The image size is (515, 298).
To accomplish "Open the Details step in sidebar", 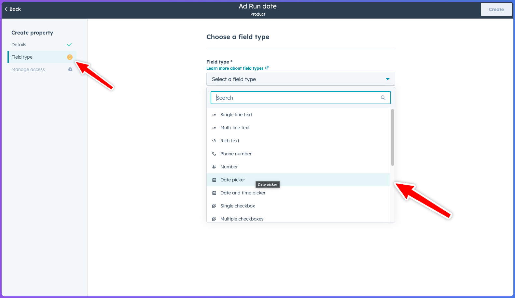I will tap(42, 45).
